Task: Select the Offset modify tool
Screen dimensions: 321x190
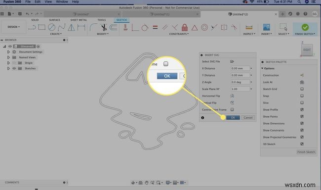Action: point(114,27)
